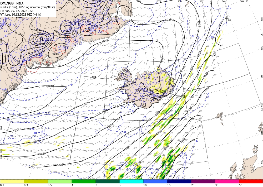Click the yellow 0.1–0.3 legend swatch
Viewport: 263px width, 187px height.
(12, 181)
